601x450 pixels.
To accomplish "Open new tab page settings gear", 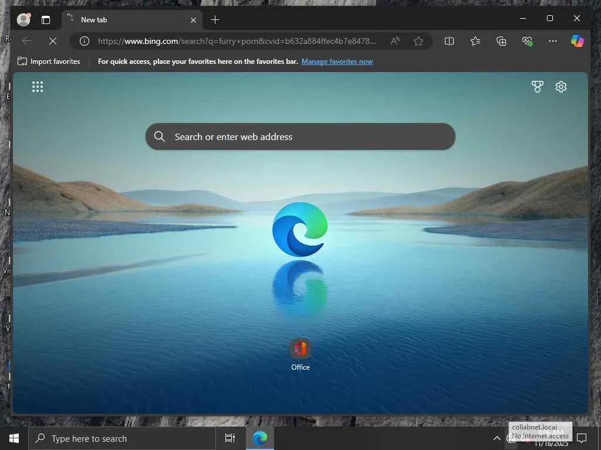I will [561, 87].
